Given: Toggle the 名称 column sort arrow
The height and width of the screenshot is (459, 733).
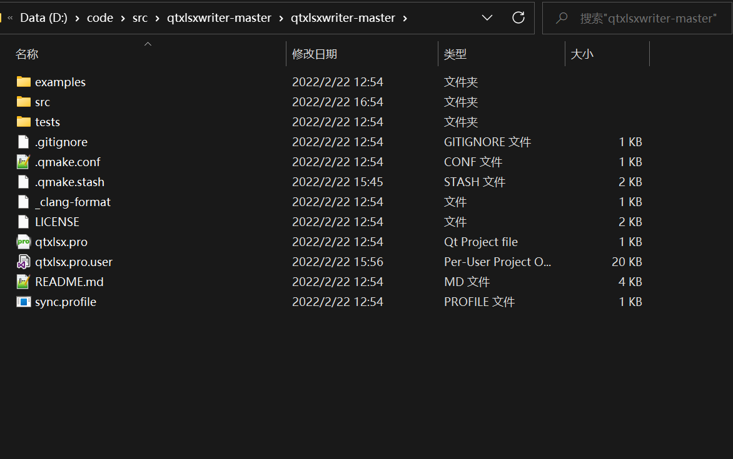Looking at the screenshot, I should (148, 44).
